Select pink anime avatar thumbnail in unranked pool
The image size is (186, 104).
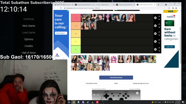(114, 59)
